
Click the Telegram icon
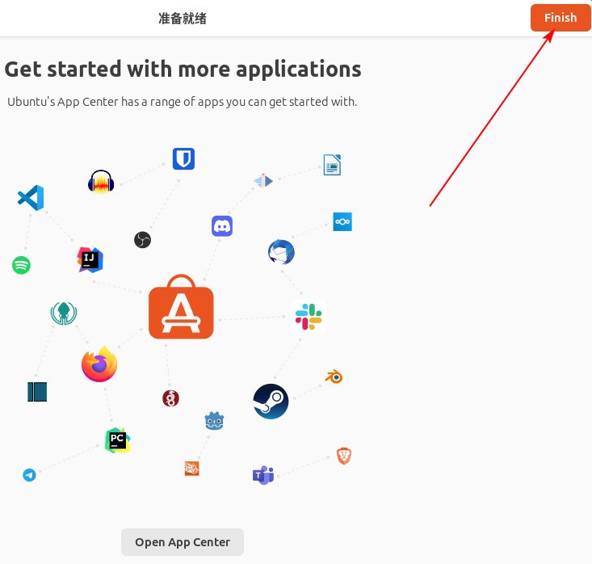[x=29, y=475]
